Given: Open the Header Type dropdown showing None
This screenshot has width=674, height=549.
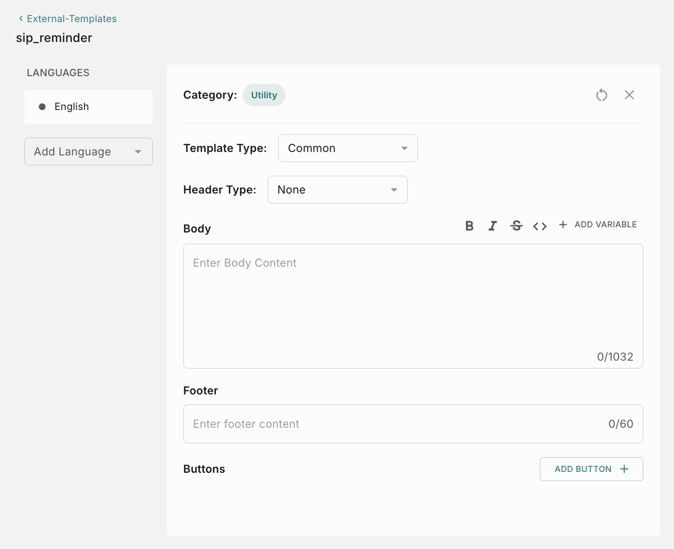Looking at the screenshot, I should (x=337, y=190).
